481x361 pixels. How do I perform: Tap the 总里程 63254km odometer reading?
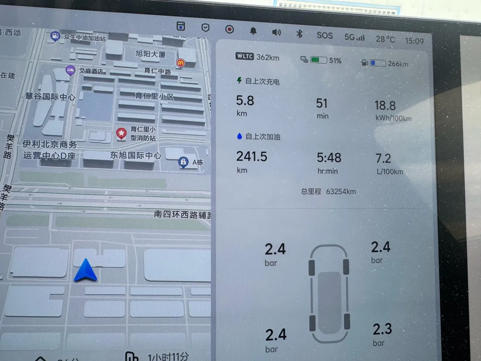[x=328, y=191]
